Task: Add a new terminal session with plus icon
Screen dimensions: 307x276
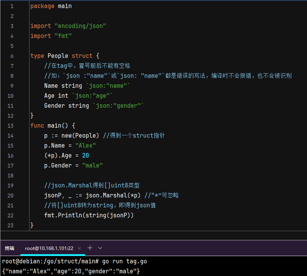Action: click(x=90, y=248)
